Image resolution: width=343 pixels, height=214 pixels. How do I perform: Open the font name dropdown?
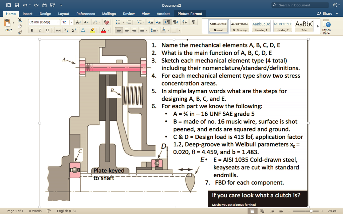pyautogui.click(x=58, y=22)
